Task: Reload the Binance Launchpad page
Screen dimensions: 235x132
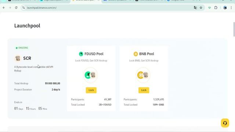Action: click(x=16, y=8)
